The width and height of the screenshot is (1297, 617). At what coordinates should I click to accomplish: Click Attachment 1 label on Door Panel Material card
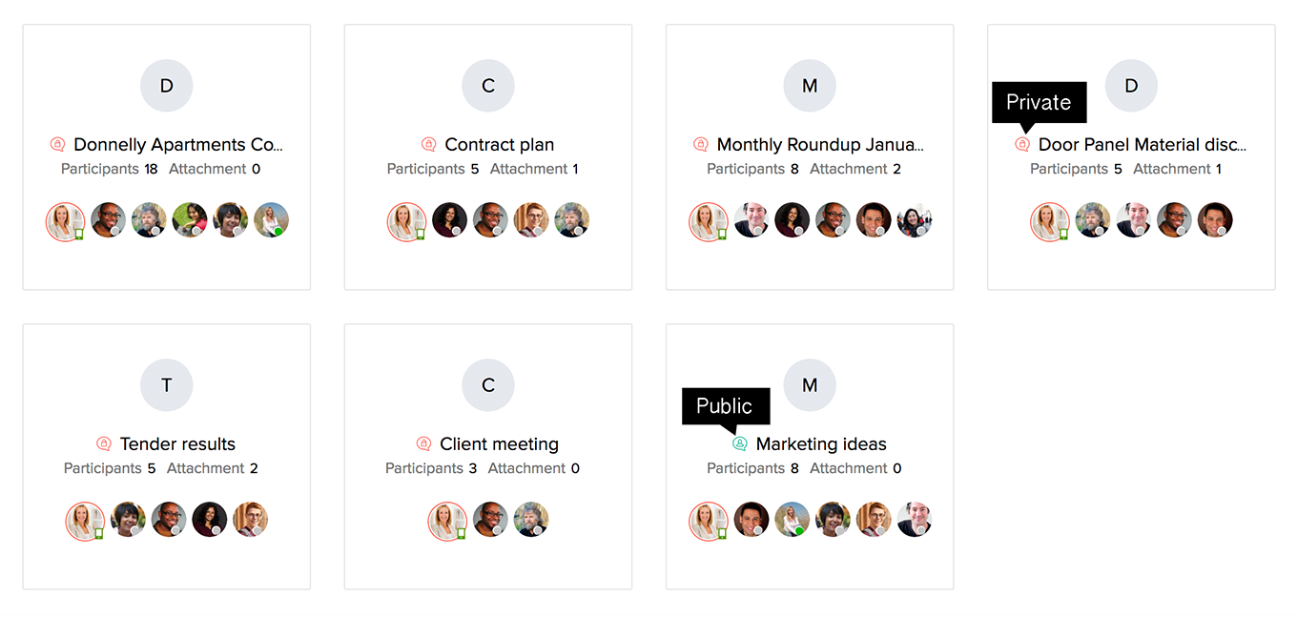tap(1178, 169)
